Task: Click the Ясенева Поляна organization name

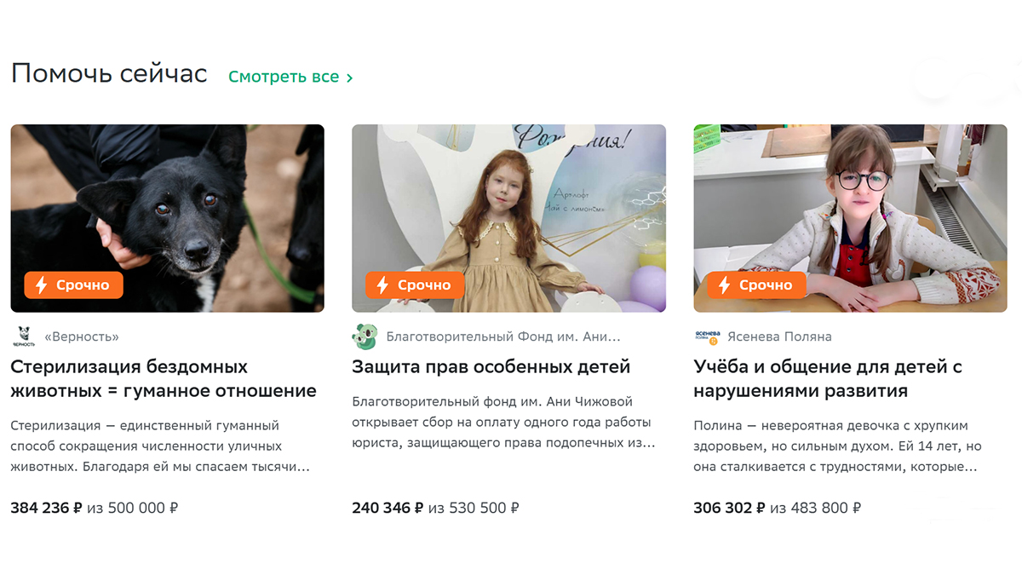Action: click(x=780, y=336)
